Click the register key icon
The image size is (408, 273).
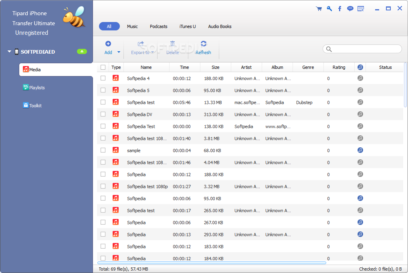point(329,9)
